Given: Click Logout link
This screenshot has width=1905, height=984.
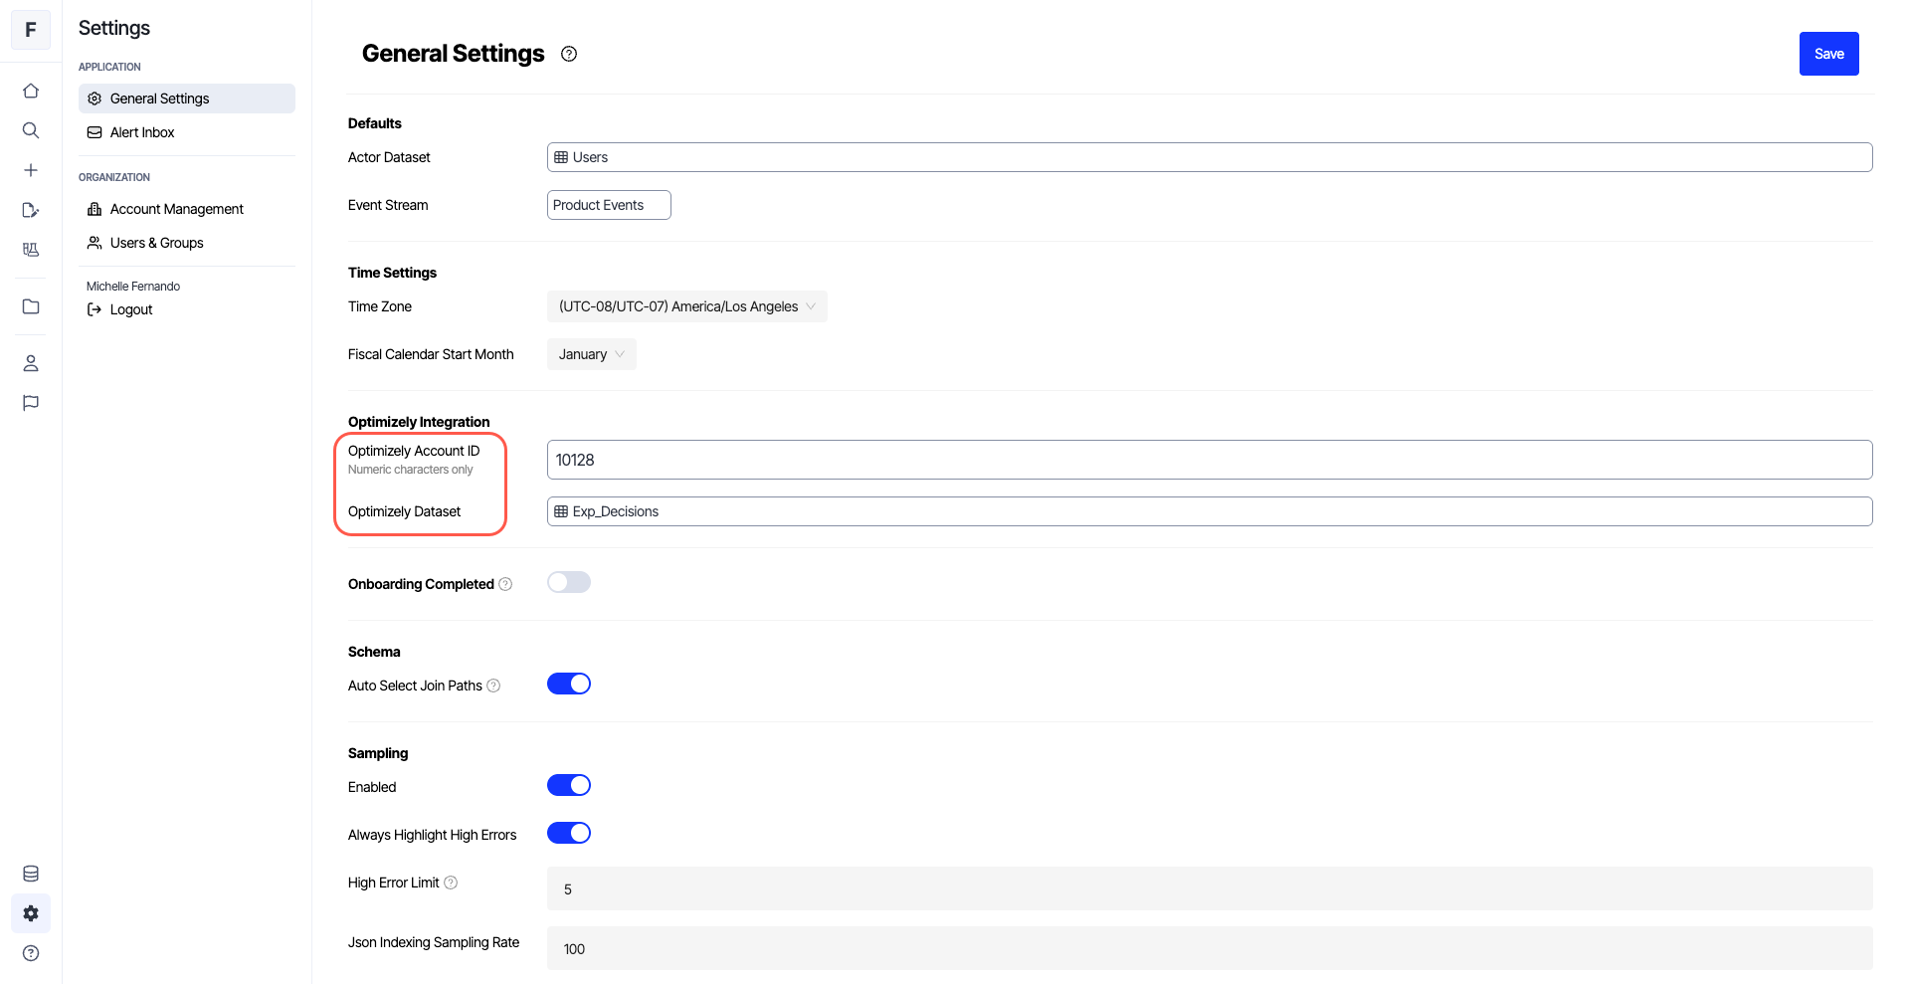Looking at the screenshot, I should click(130, 309).
